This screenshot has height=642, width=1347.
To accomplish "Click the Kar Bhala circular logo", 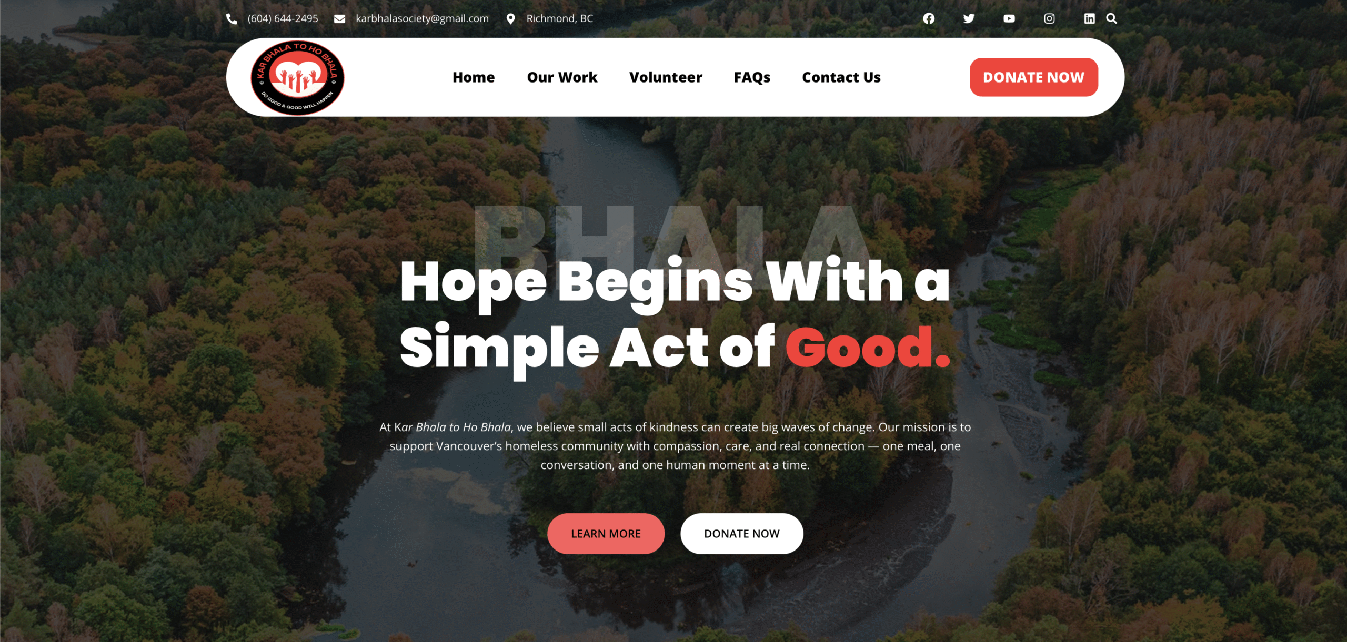I will pos(298,78).
